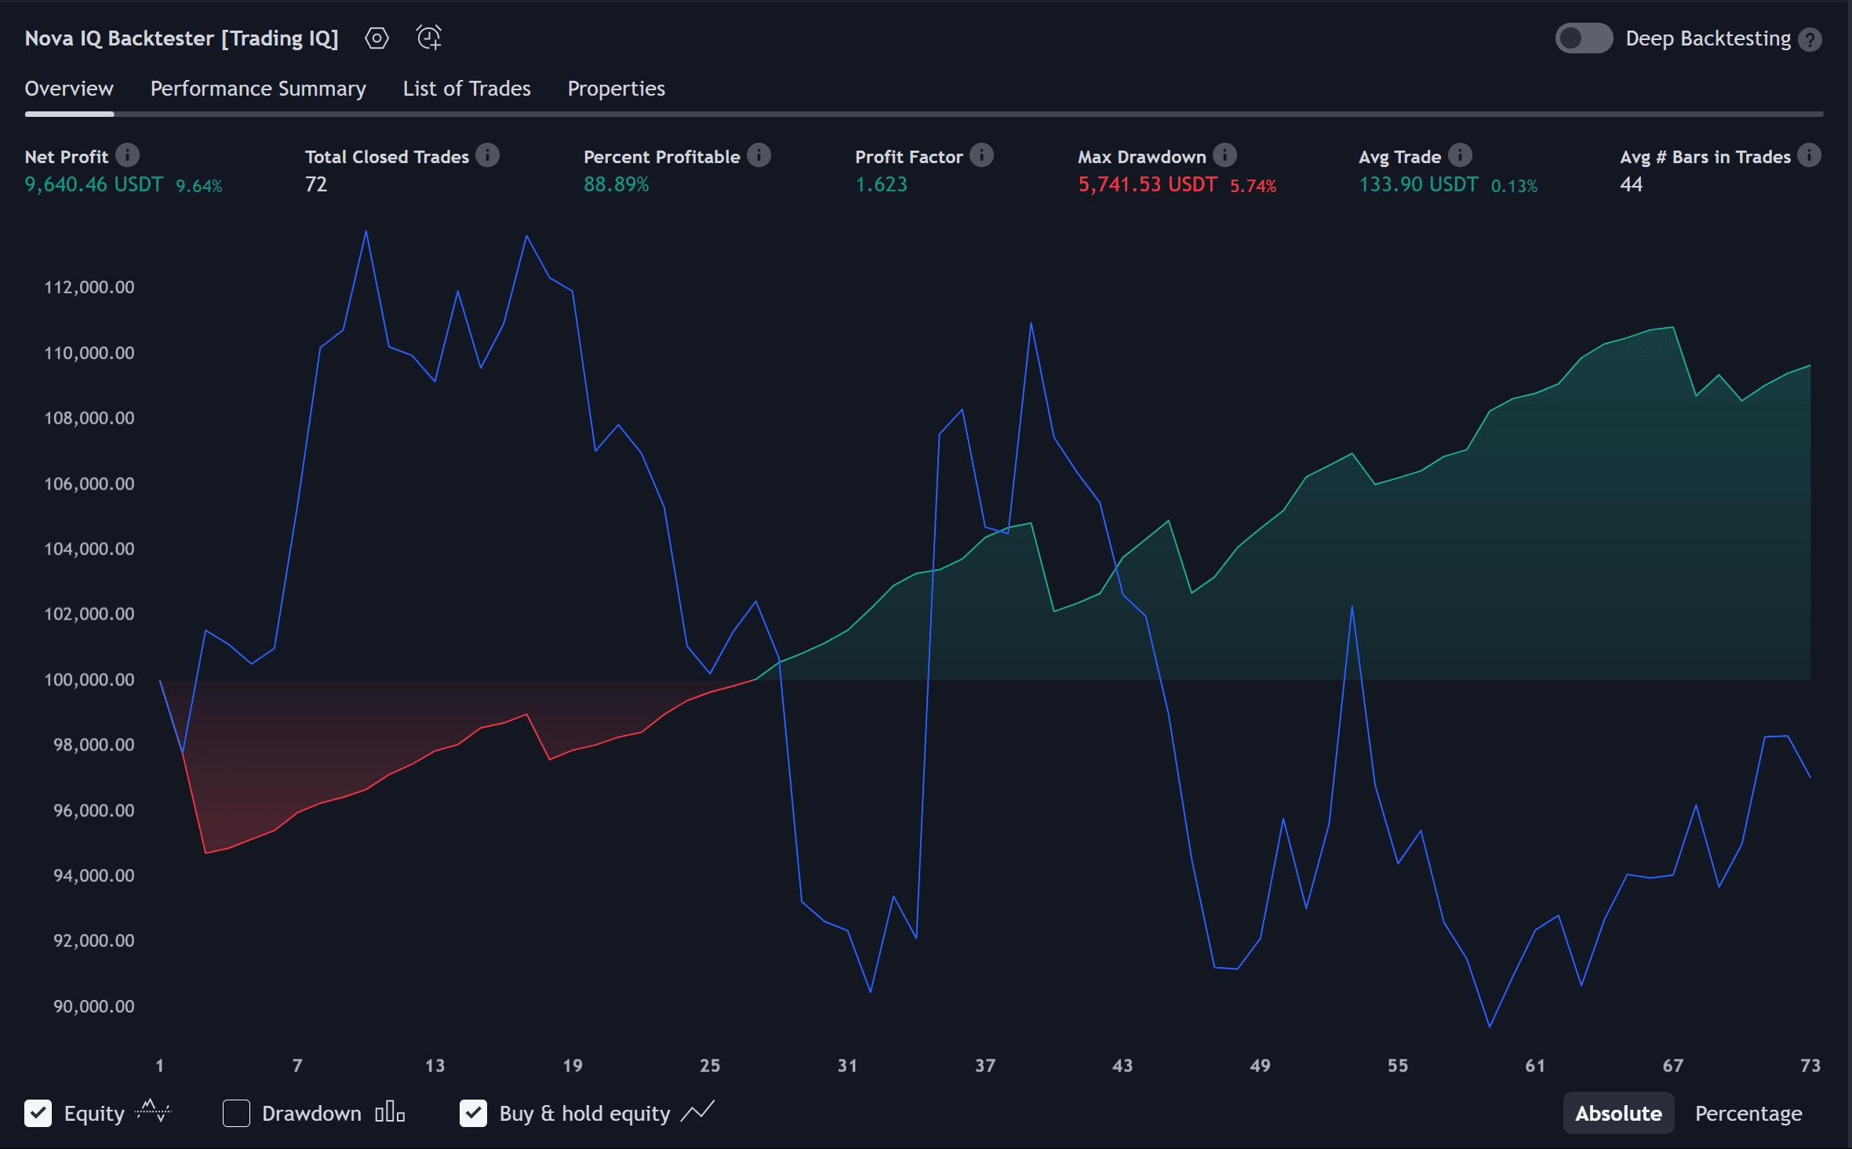Click the Avg Trade value 133.90 USDT

click(1418, 184)
